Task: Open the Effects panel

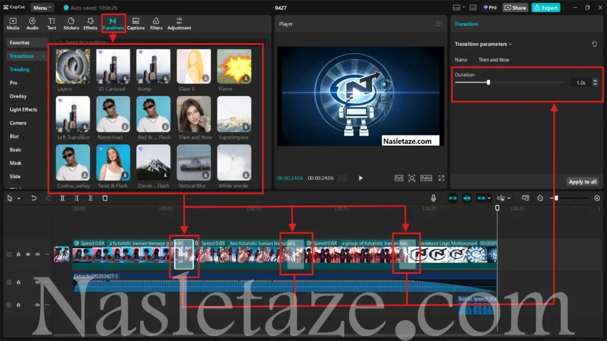Action: coord(90,24)
